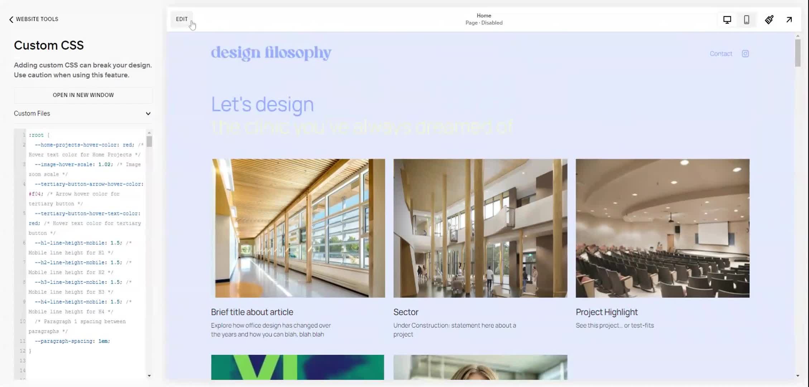Click page preview scroll down arrow
The height and width of the screenshot is (387, 809).
click(798, 376)
